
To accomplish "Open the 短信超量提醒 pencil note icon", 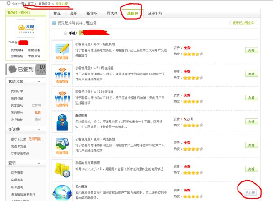I will pos(62,51).
